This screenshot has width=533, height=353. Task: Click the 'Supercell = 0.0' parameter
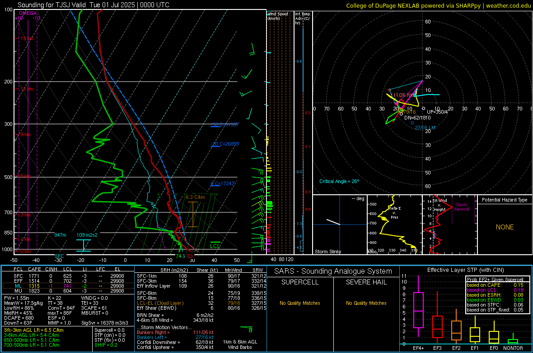point(109,330)
